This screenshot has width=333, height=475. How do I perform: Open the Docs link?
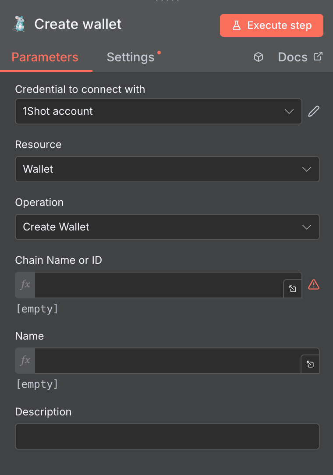pyautogui.click(x=293, y=57)
